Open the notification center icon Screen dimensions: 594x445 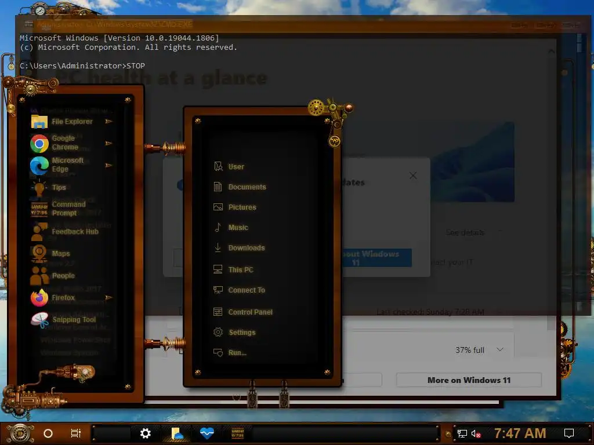point(569,433)
